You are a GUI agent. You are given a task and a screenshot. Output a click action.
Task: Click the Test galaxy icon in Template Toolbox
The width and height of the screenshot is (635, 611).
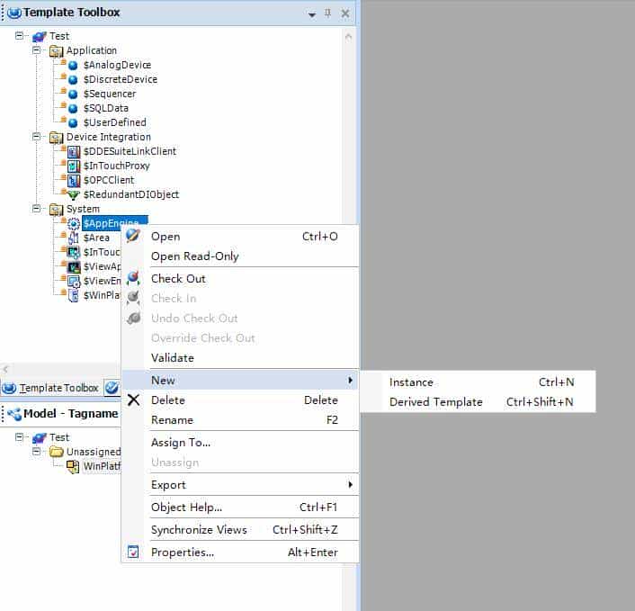(39, 37)
